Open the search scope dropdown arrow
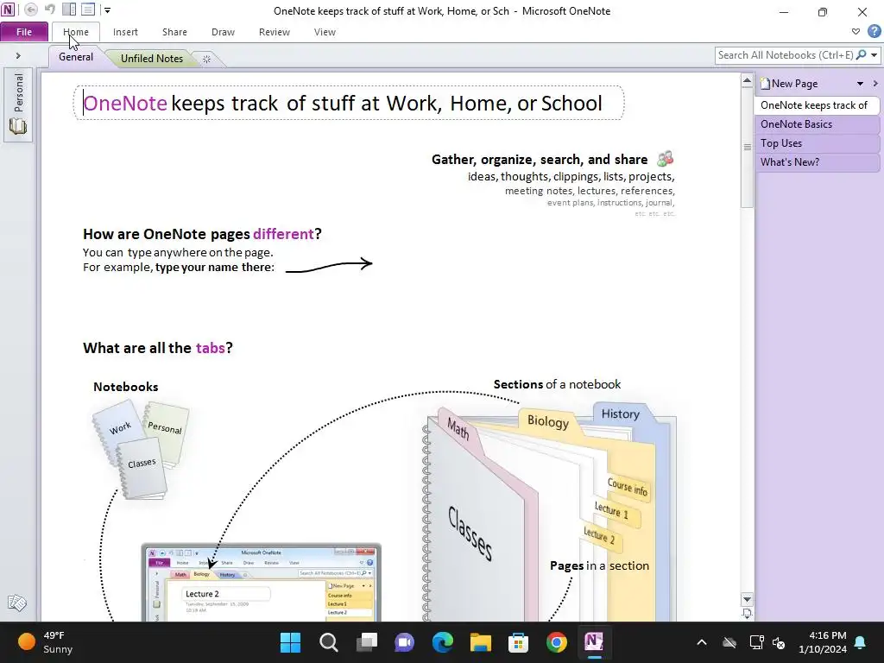The height and width of the screenshot is (663, 884). (x=875, y=55)
